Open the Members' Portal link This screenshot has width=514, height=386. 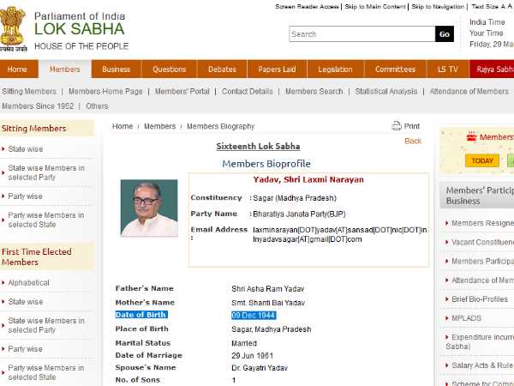(182, 92)
